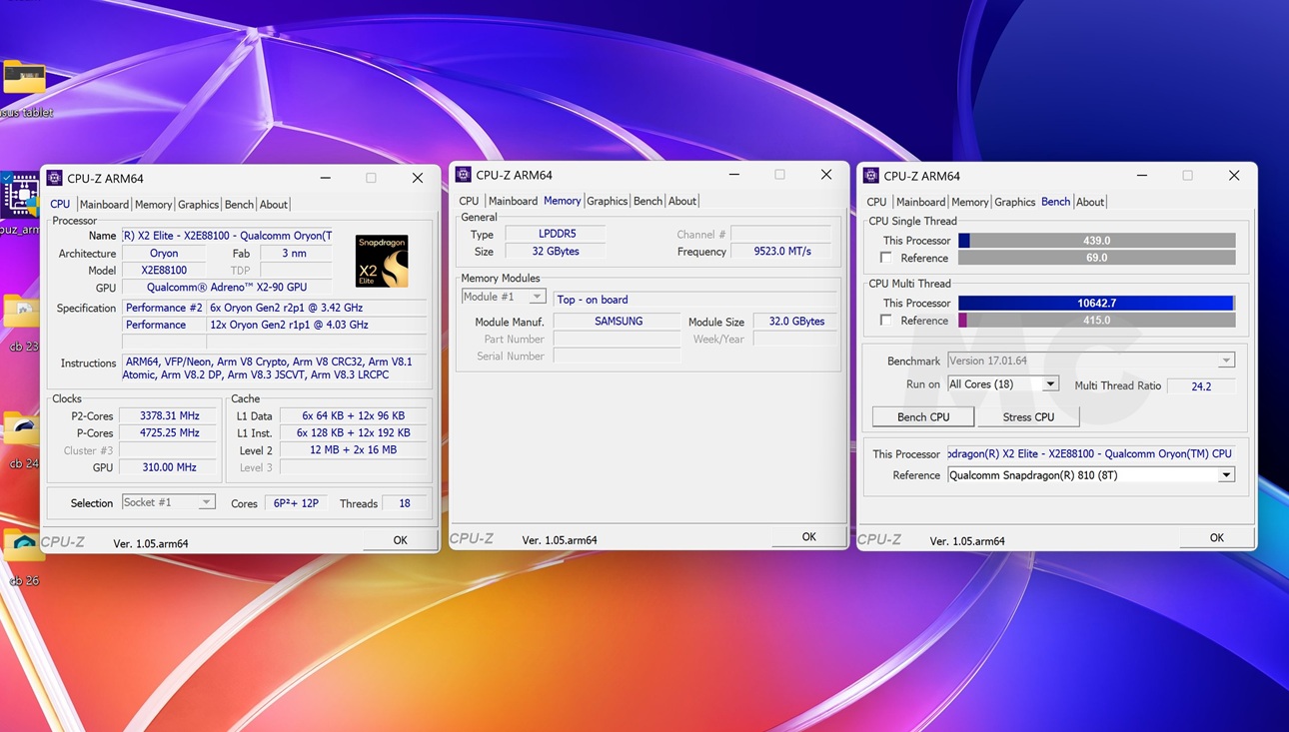1289x732 pixels.
Task: Click the P2-Cores clock value 3378.31 MHz
Action: (169, 415)
